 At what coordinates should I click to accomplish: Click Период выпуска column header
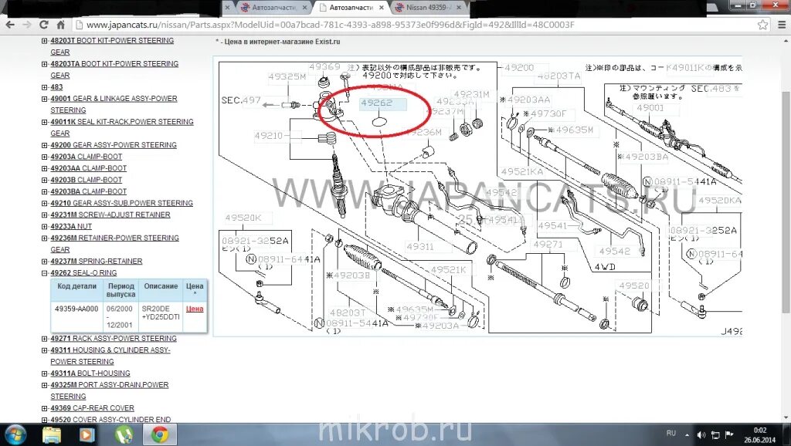[x=121, y=290]
